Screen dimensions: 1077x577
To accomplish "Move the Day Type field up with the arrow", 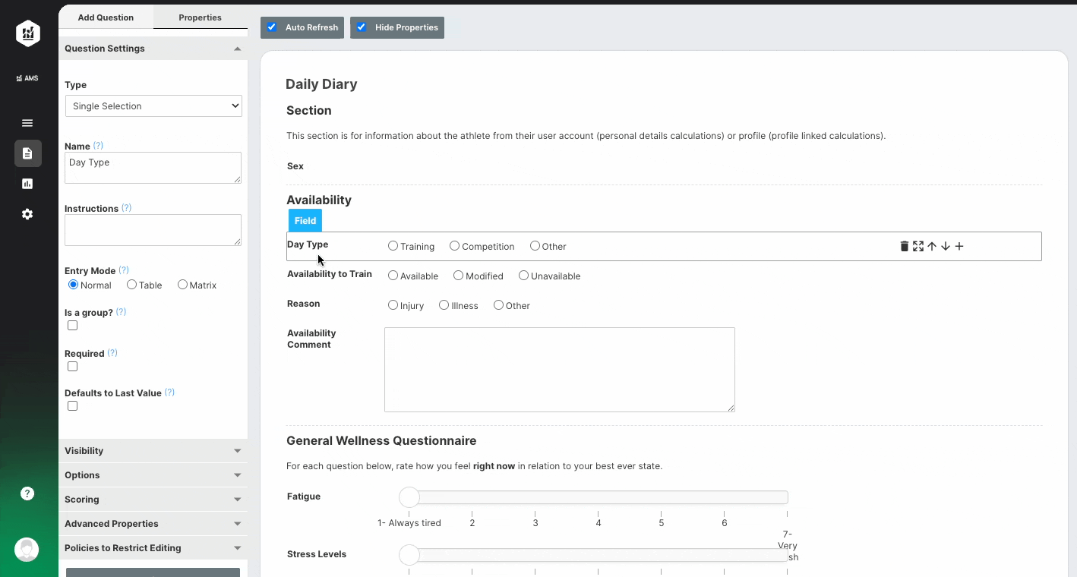I will click(x=932, y=246).
